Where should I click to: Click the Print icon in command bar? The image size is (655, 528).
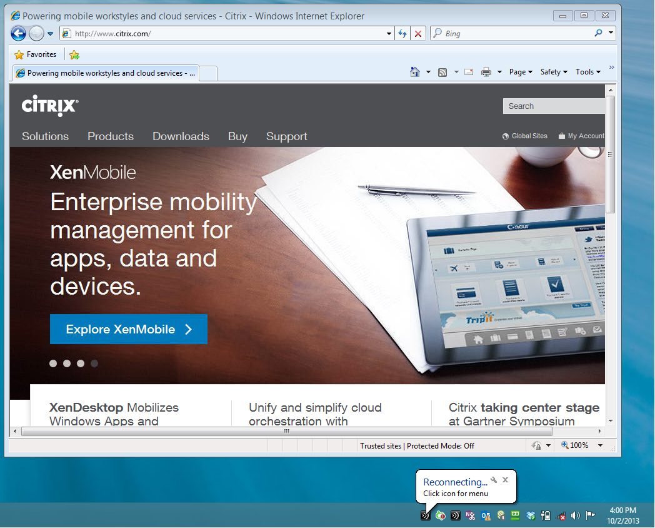(x=486, y=72)
